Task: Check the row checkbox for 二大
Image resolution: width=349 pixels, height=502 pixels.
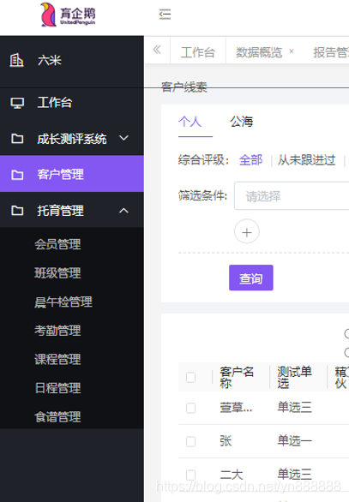Action: (x=190, y=475)
